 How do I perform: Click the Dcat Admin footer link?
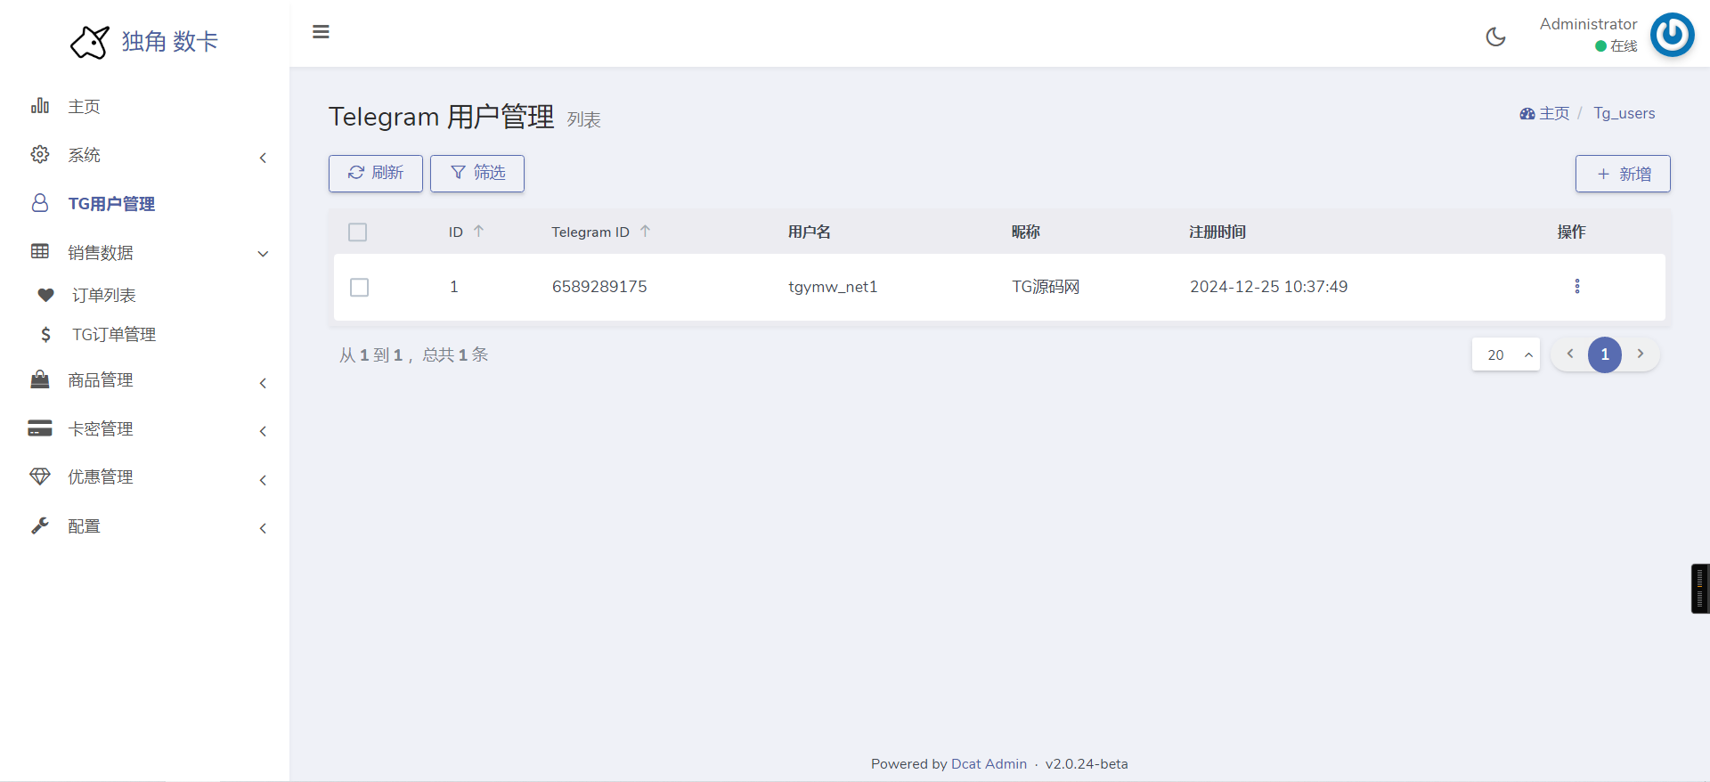point(989,764)
